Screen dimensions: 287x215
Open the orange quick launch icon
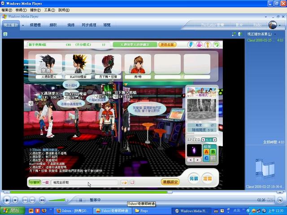pyautogui.click(x=31, y=211)
